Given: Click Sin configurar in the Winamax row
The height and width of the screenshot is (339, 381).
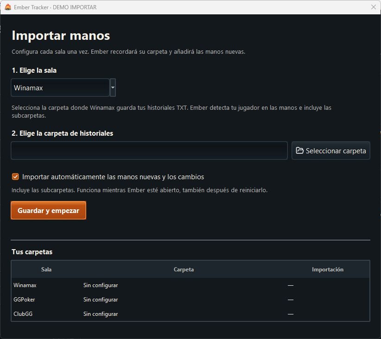Looking at the screenshot, I should [x=101, y=285].
